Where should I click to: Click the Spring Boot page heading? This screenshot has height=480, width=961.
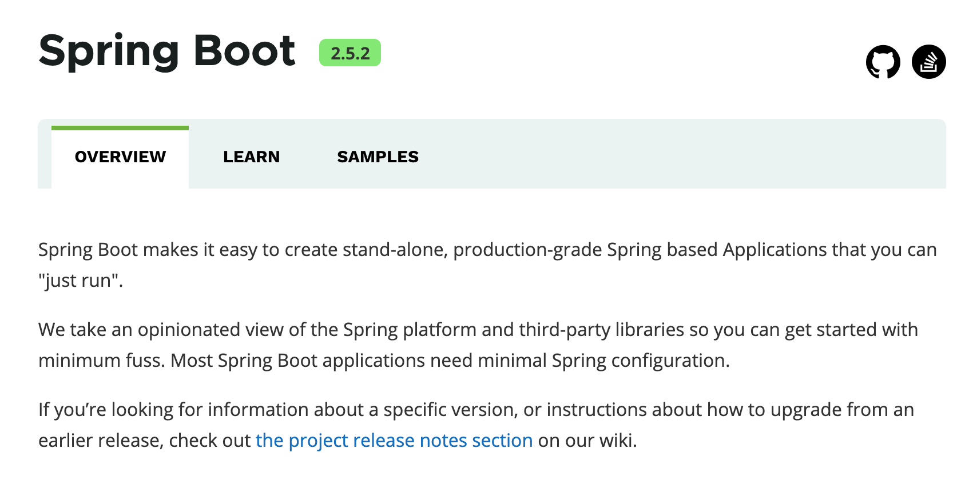pyautogui.click(x=167, y=51)
